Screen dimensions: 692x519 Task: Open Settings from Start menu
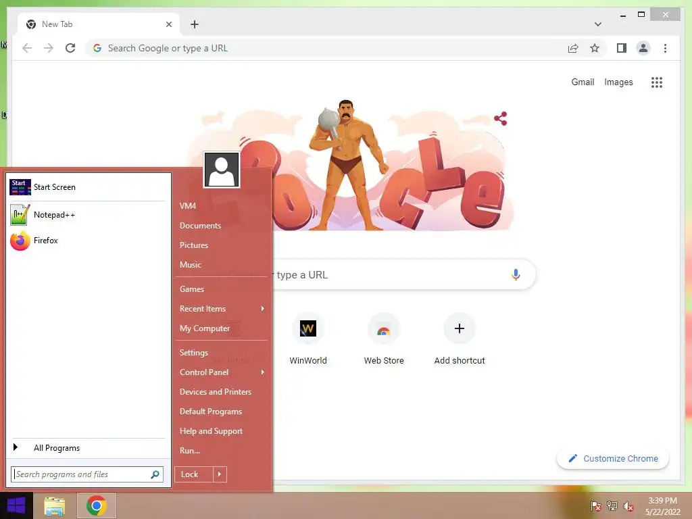click(194, 353)
